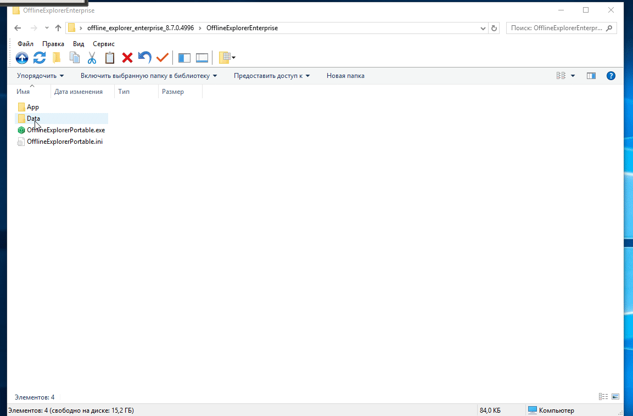Click the Новая папка button

click(x=345, y=76)
